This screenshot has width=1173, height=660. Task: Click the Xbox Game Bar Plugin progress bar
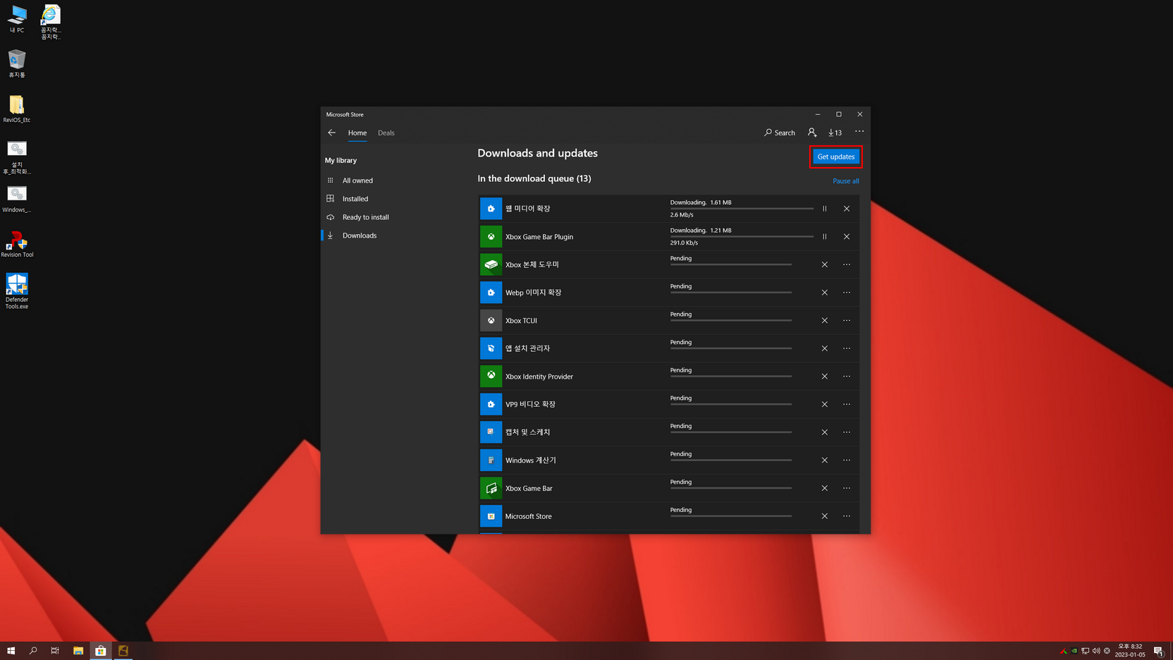(742, 236)
